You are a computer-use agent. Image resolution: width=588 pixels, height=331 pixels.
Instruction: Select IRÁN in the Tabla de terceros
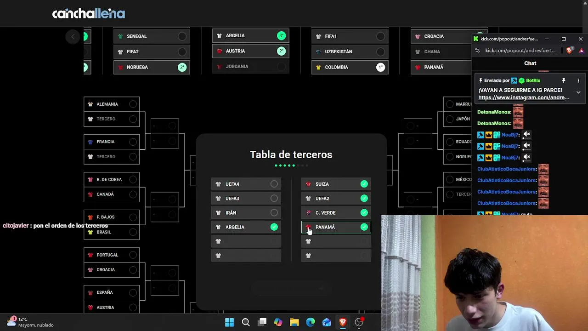tap(246, 212)
